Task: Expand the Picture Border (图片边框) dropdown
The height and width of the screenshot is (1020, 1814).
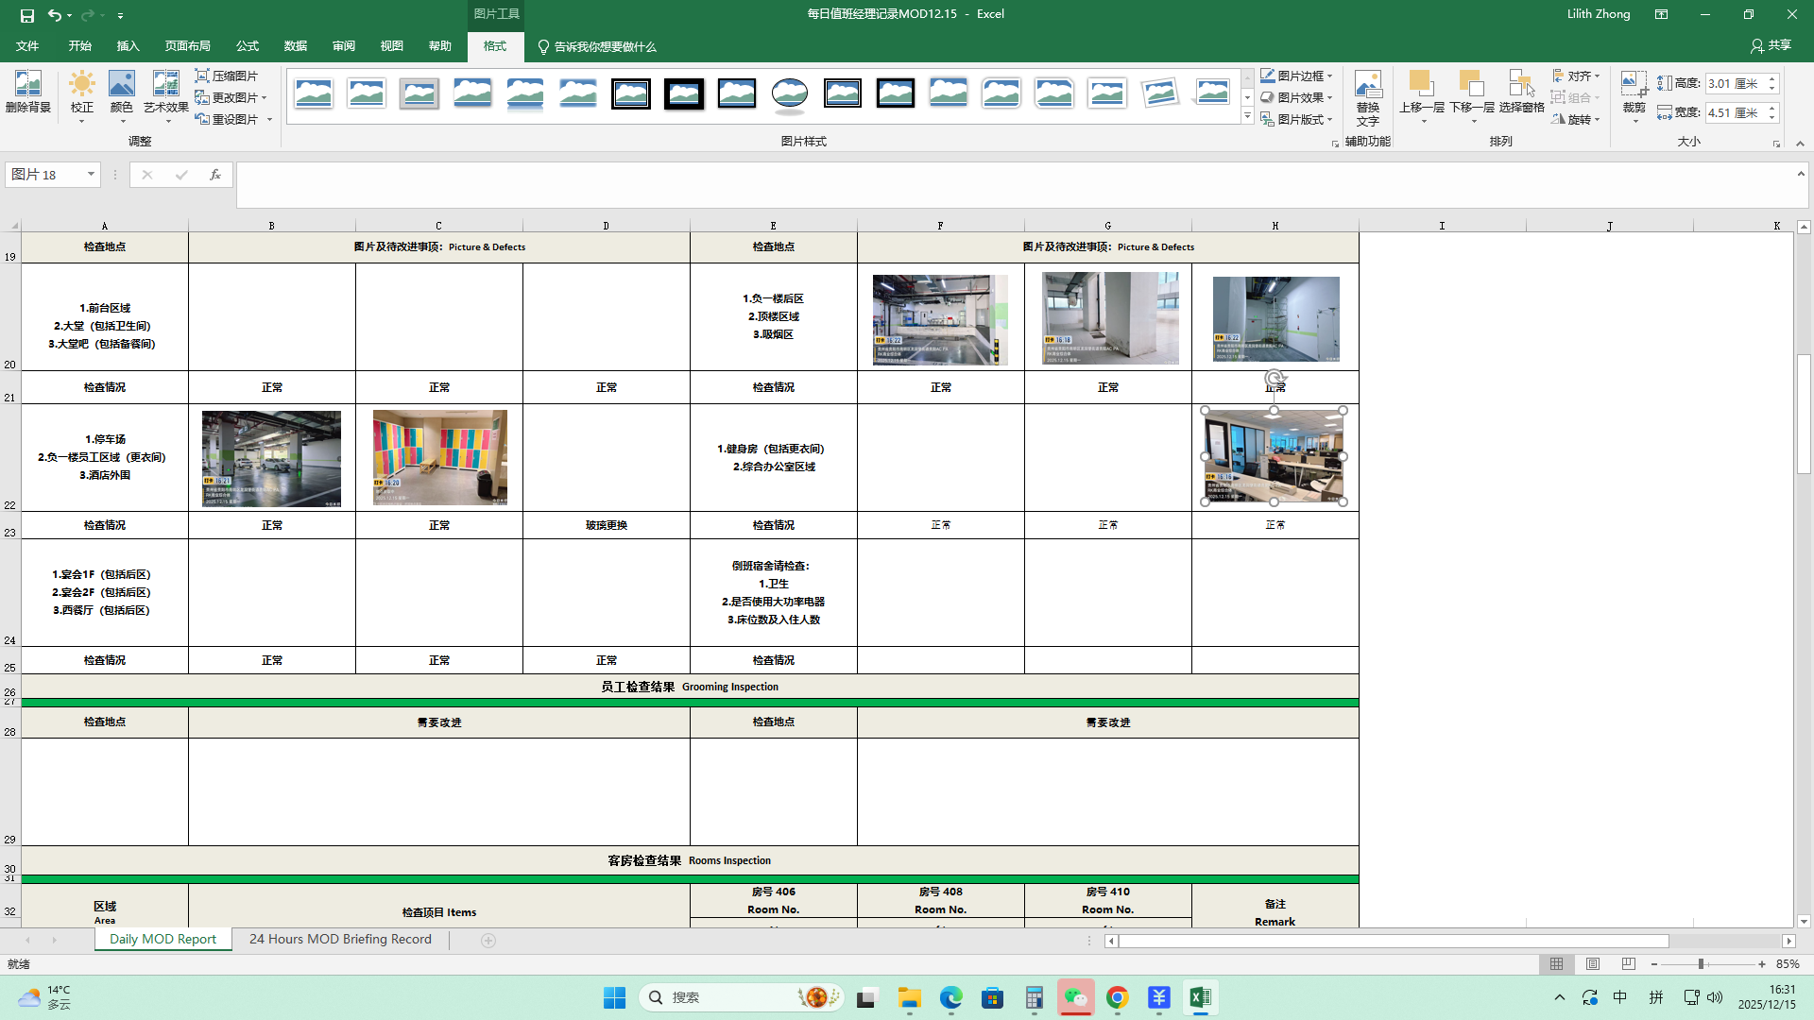Action: pyautogui.click(x=1298, y=76)
